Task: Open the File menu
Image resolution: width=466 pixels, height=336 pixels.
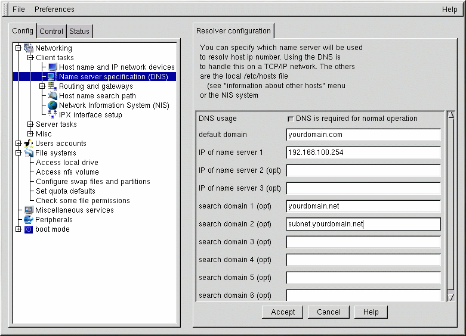Action: click(x=18, y=10)
